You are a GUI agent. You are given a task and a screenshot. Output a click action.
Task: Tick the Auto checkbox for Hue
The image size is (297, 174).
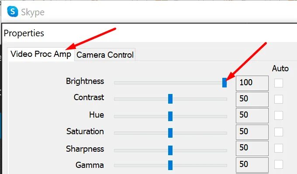(x=279, y=115)
